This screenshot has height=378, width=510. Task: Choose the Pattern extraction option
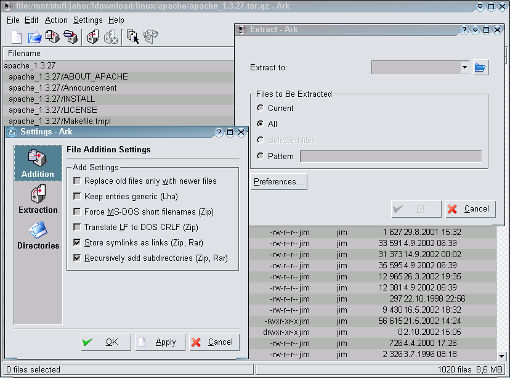pos(261,156)
